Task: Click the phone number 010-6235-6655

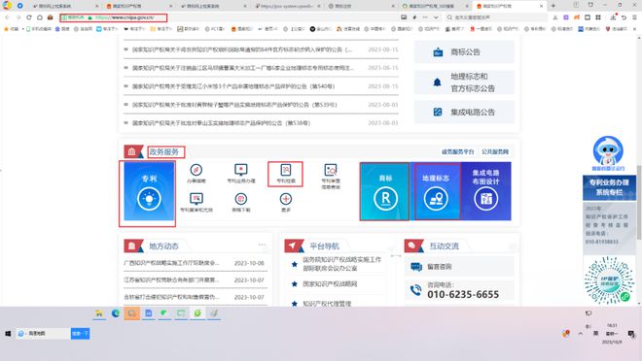Action: (463, 294)
